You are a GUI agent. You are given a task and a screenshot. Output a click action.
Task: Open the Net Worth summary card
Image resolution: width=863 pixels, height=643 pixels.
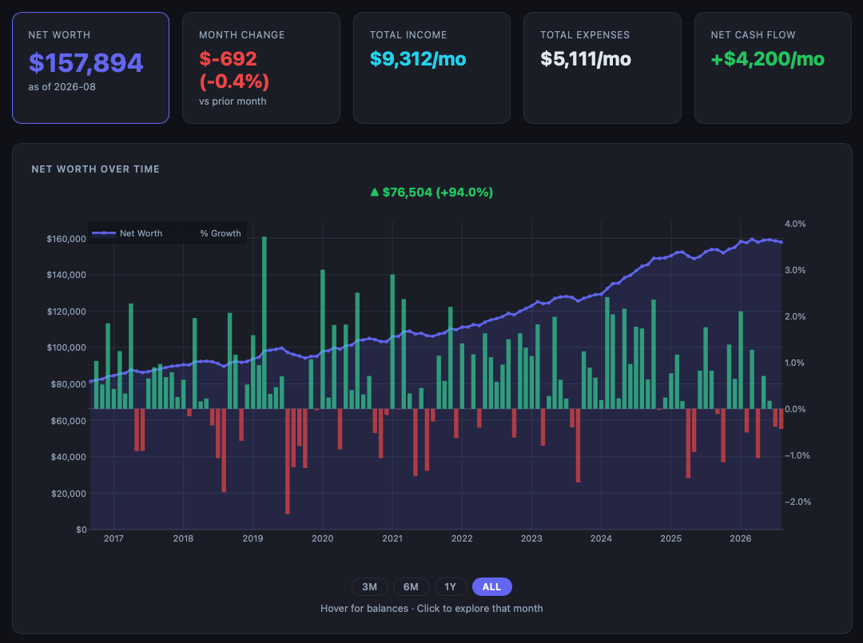[91, 68]
